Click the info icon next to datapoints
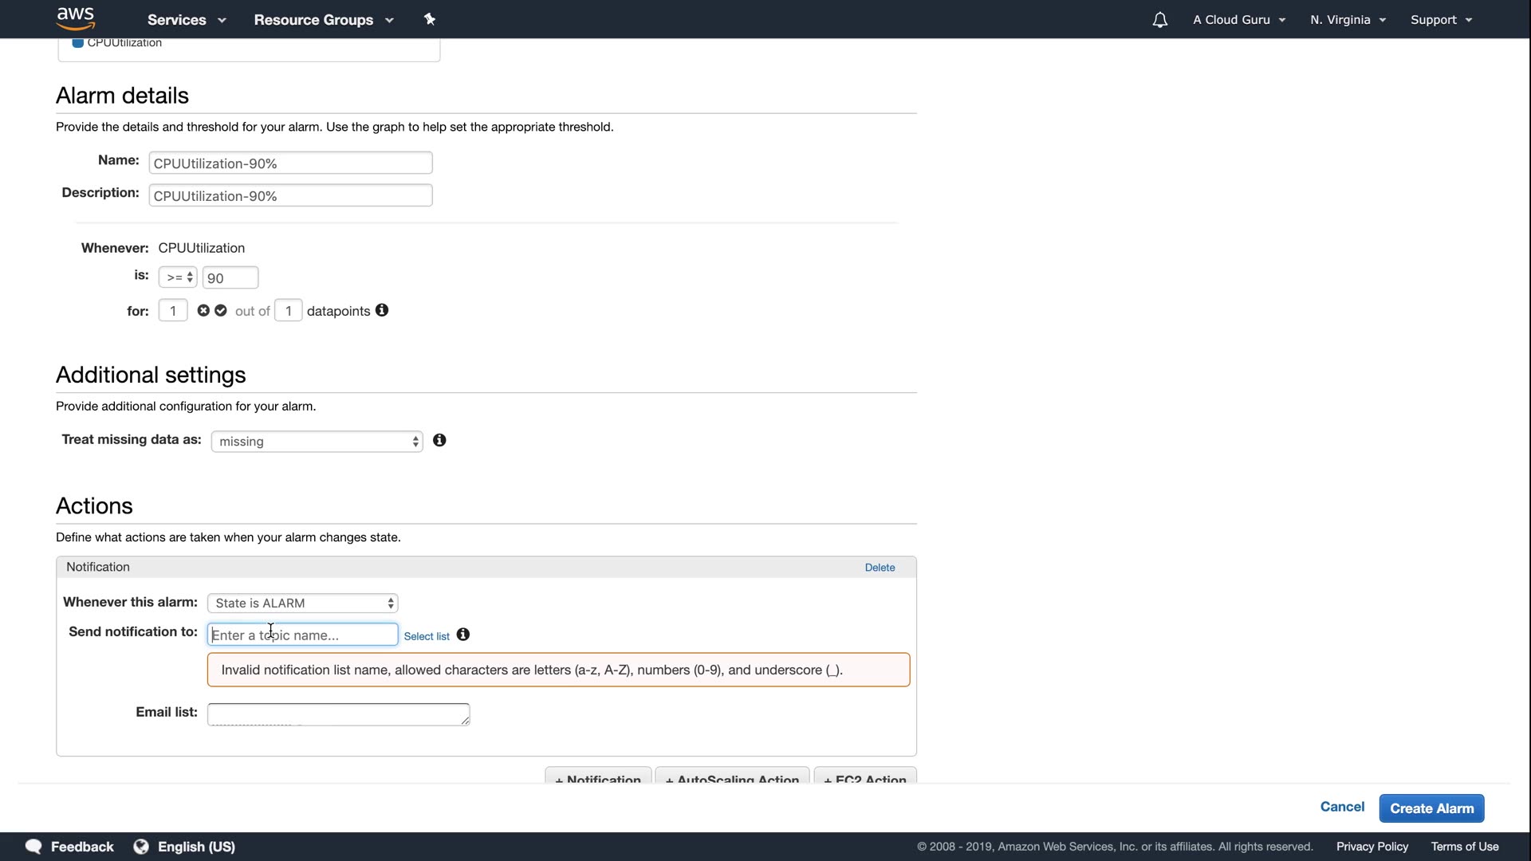This screenshot has width=1531, height=861. (x=382, y=310)
